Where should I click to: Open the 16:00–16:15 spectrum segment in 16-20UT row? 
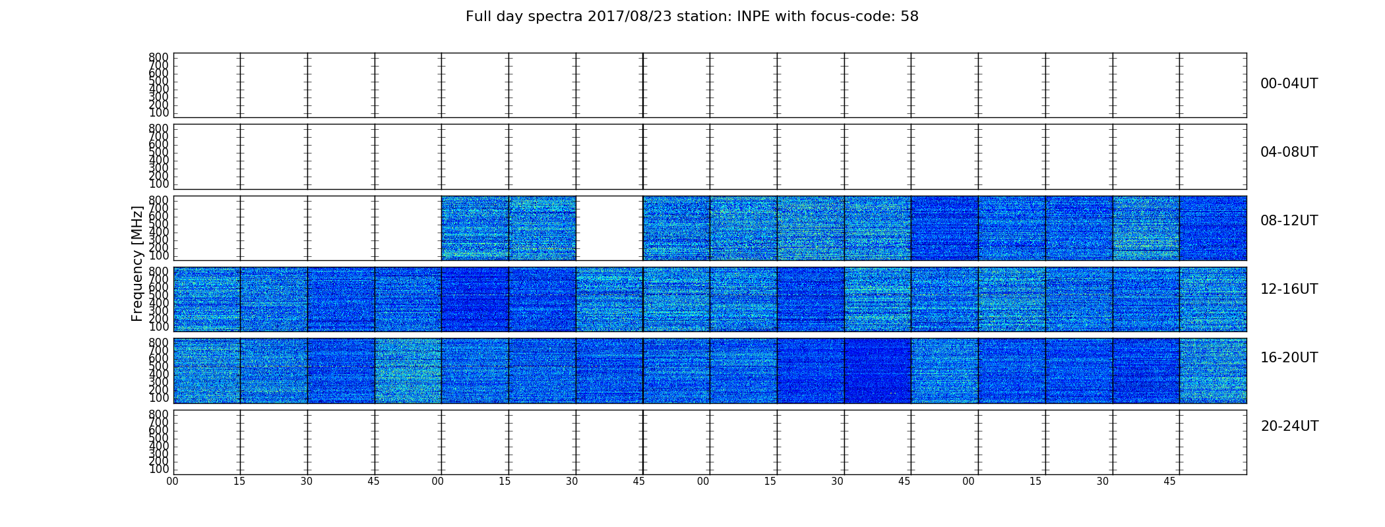(207, 371)
